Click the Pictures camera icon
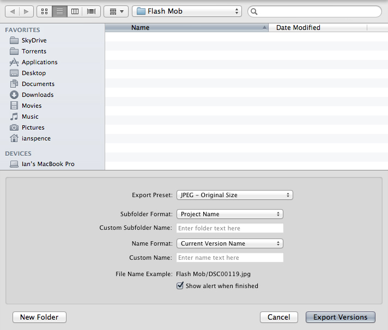Screen dimensions: 388x330 (14, 127)
